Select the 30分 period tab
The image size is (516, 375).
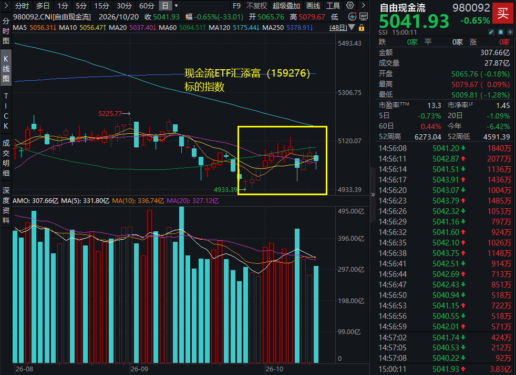point(124,6)
